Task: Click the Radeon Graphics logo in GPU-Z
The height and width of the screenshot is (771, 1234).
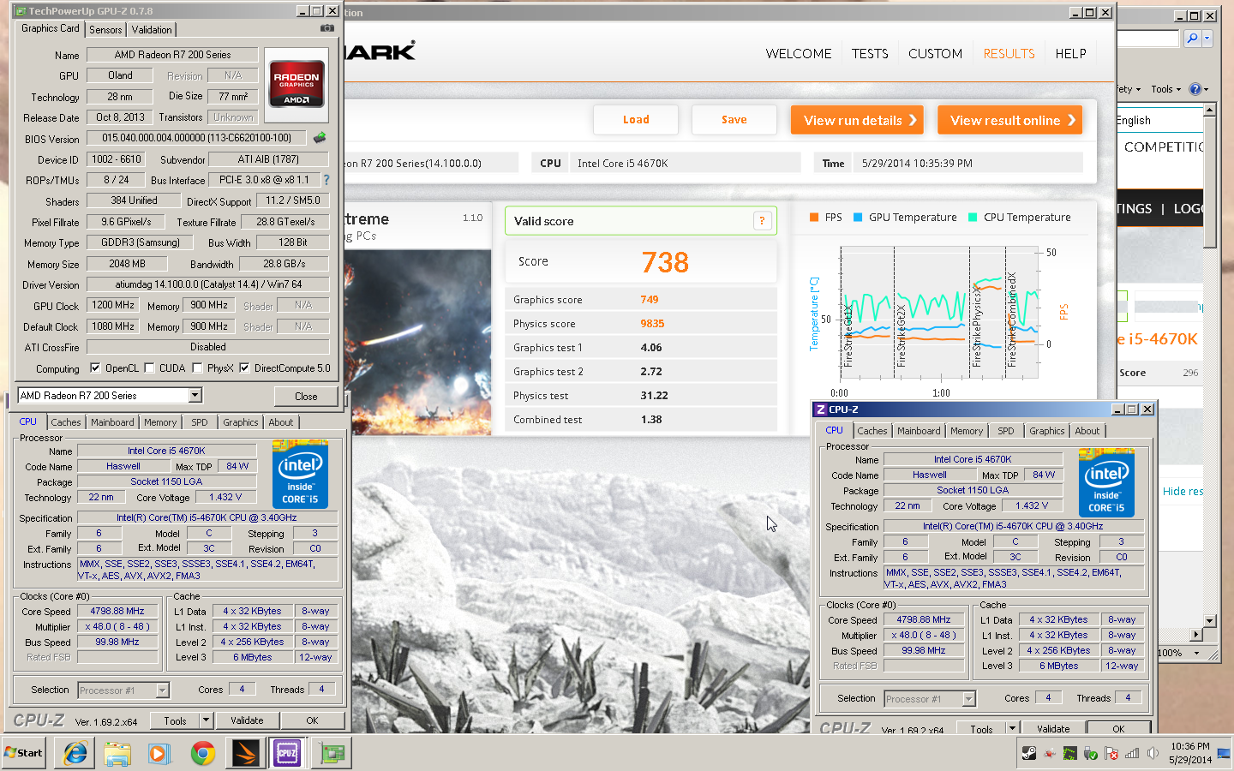Action: tap(297, 83)
